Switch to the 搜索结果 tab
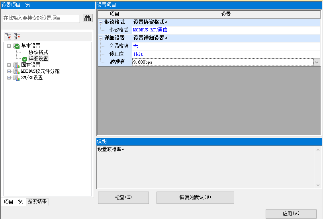Viewport: 323px width, 219px height. point(37,202)
